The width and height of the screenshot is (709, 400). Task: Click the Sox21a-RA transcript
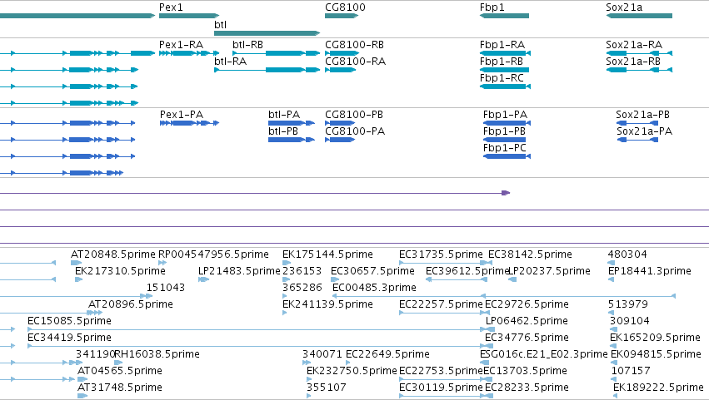639,53
